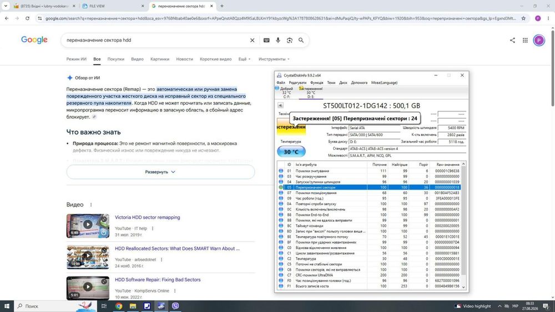Open Task View from the taskbar

tap(104, 306)
